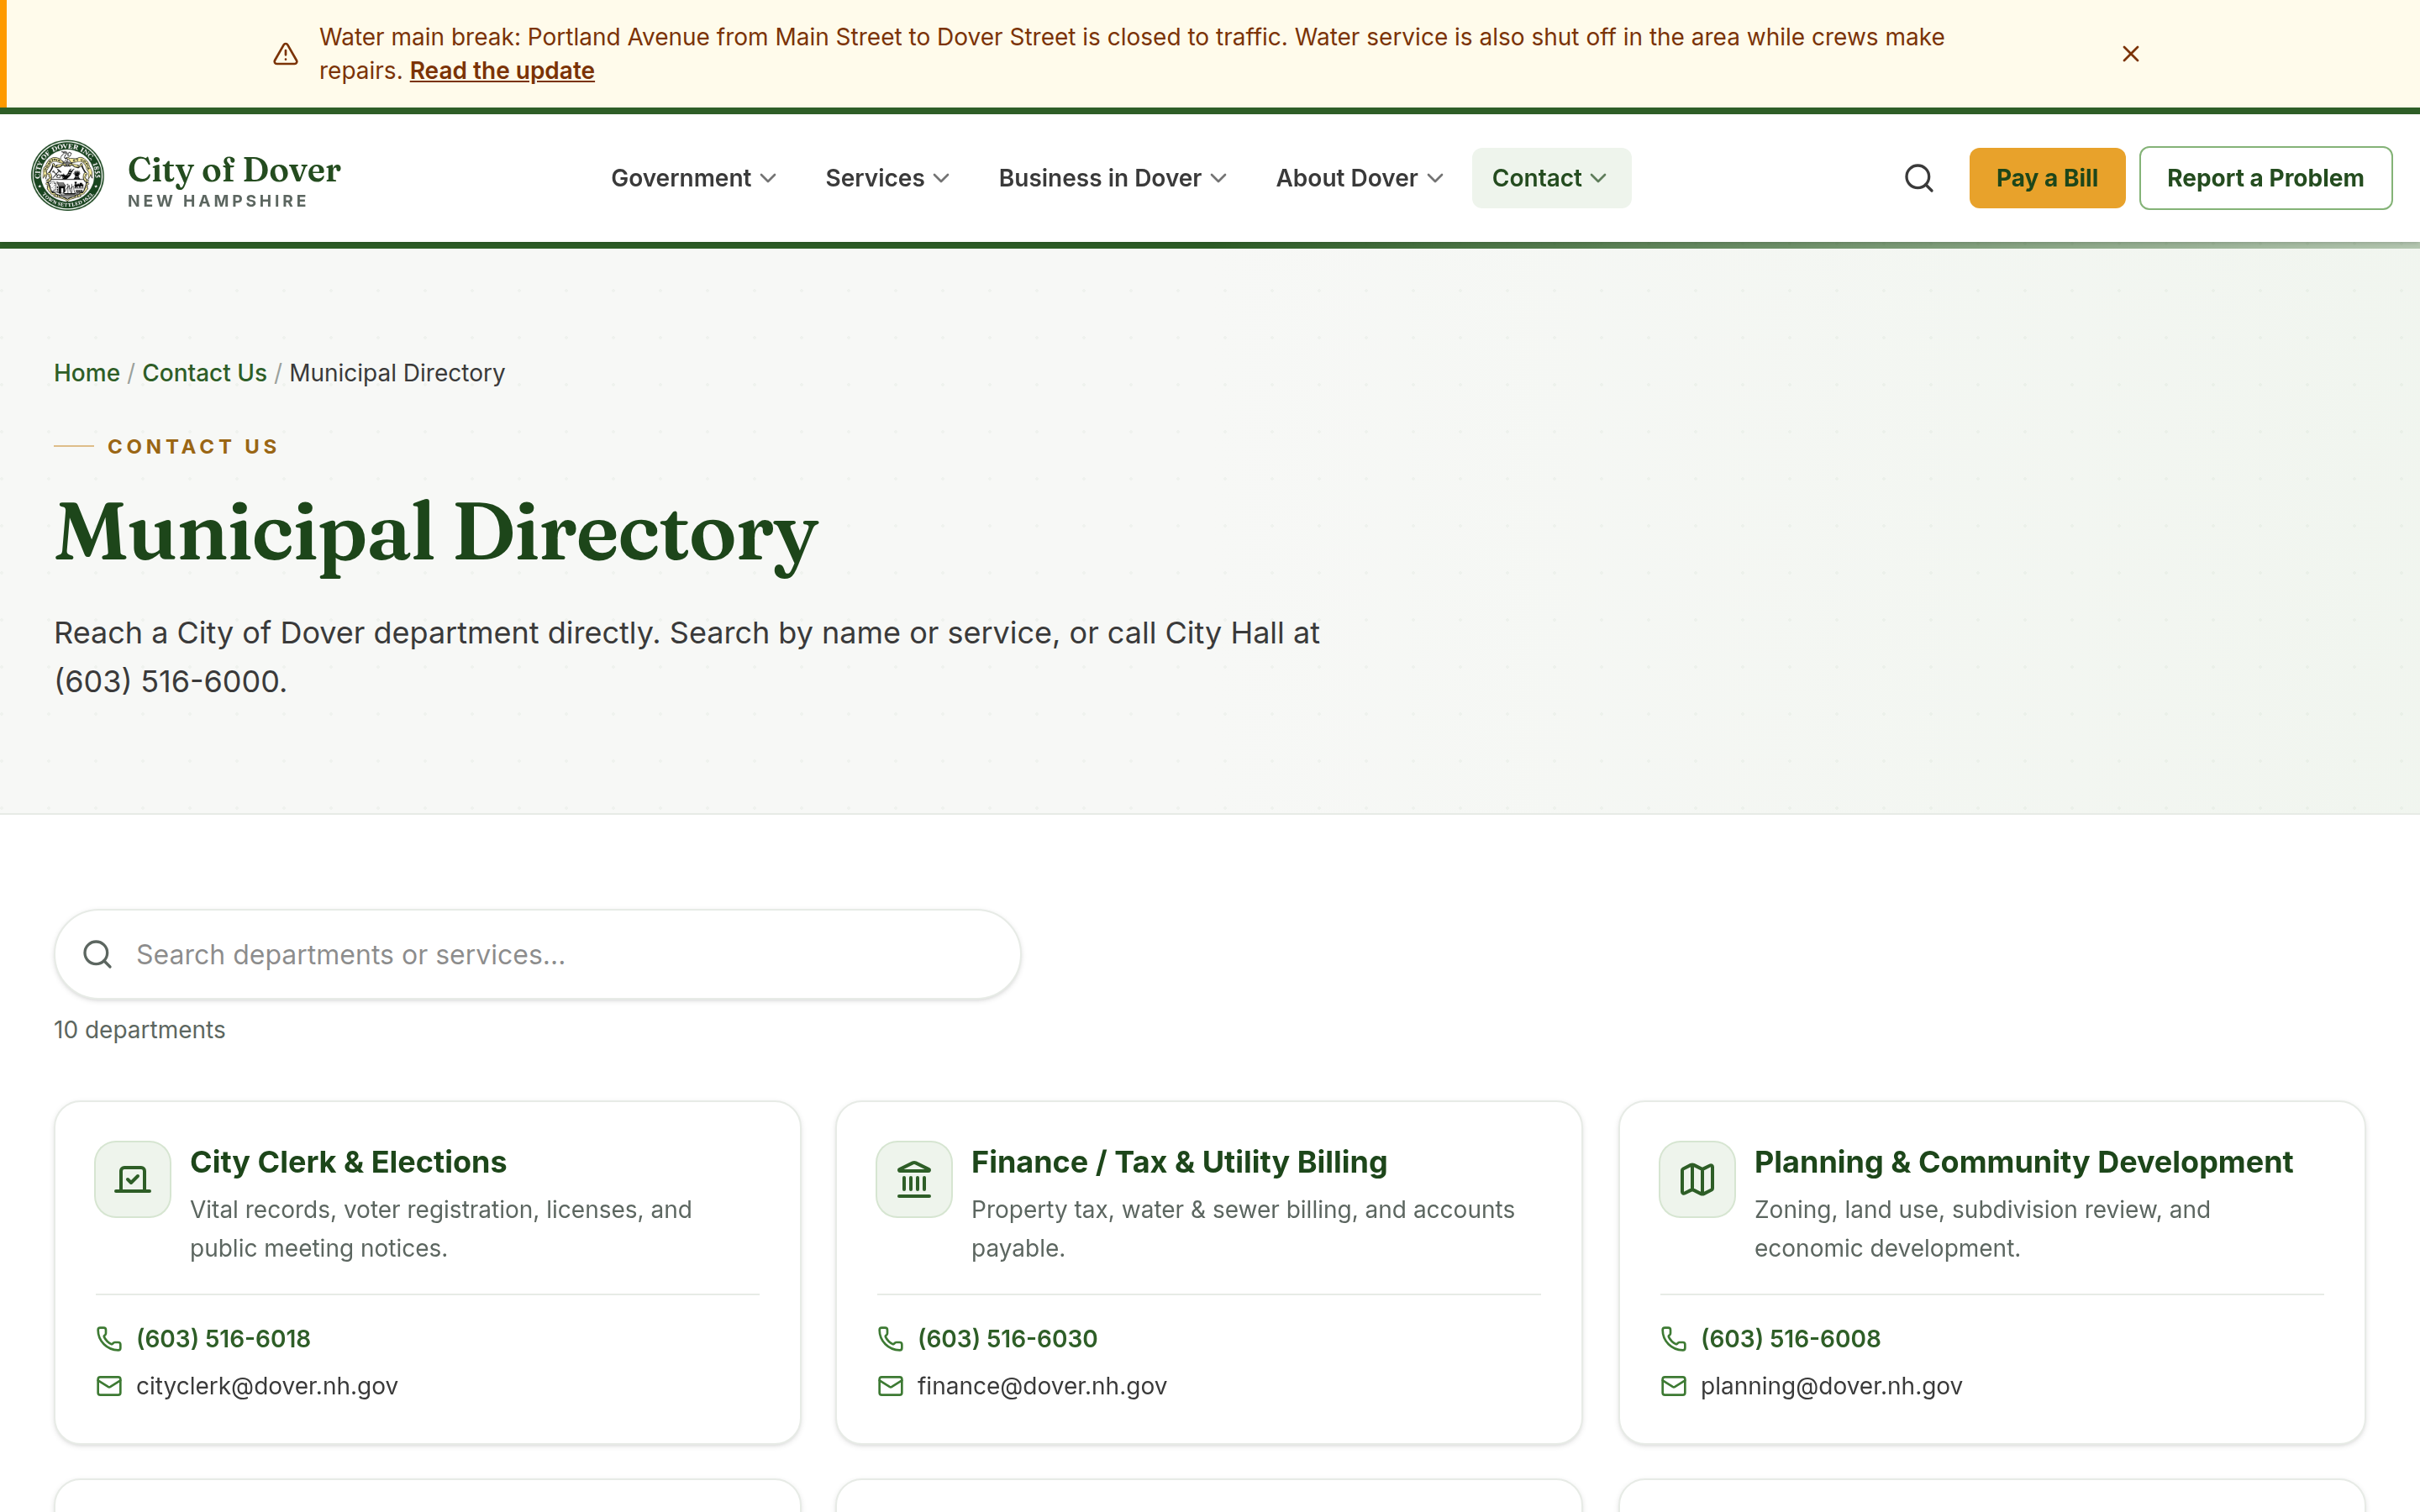The width and height of the screenshot is (2420, 1512).
Task: Focus the Search departments or services field
Action: pos(537,954)
